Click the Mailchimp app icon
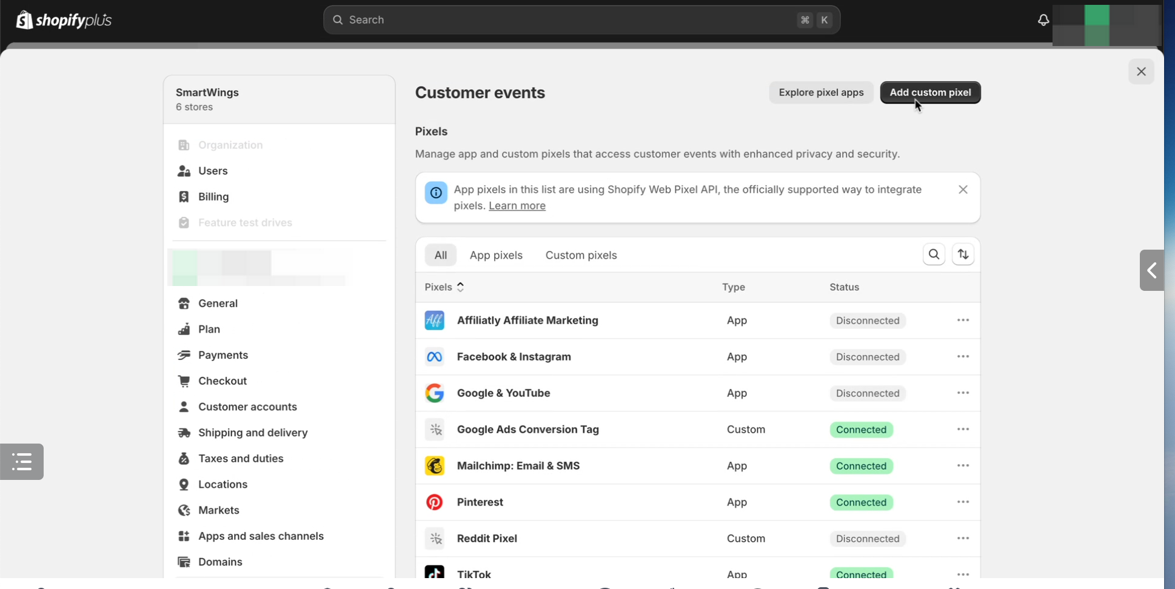 coord(434,465)
